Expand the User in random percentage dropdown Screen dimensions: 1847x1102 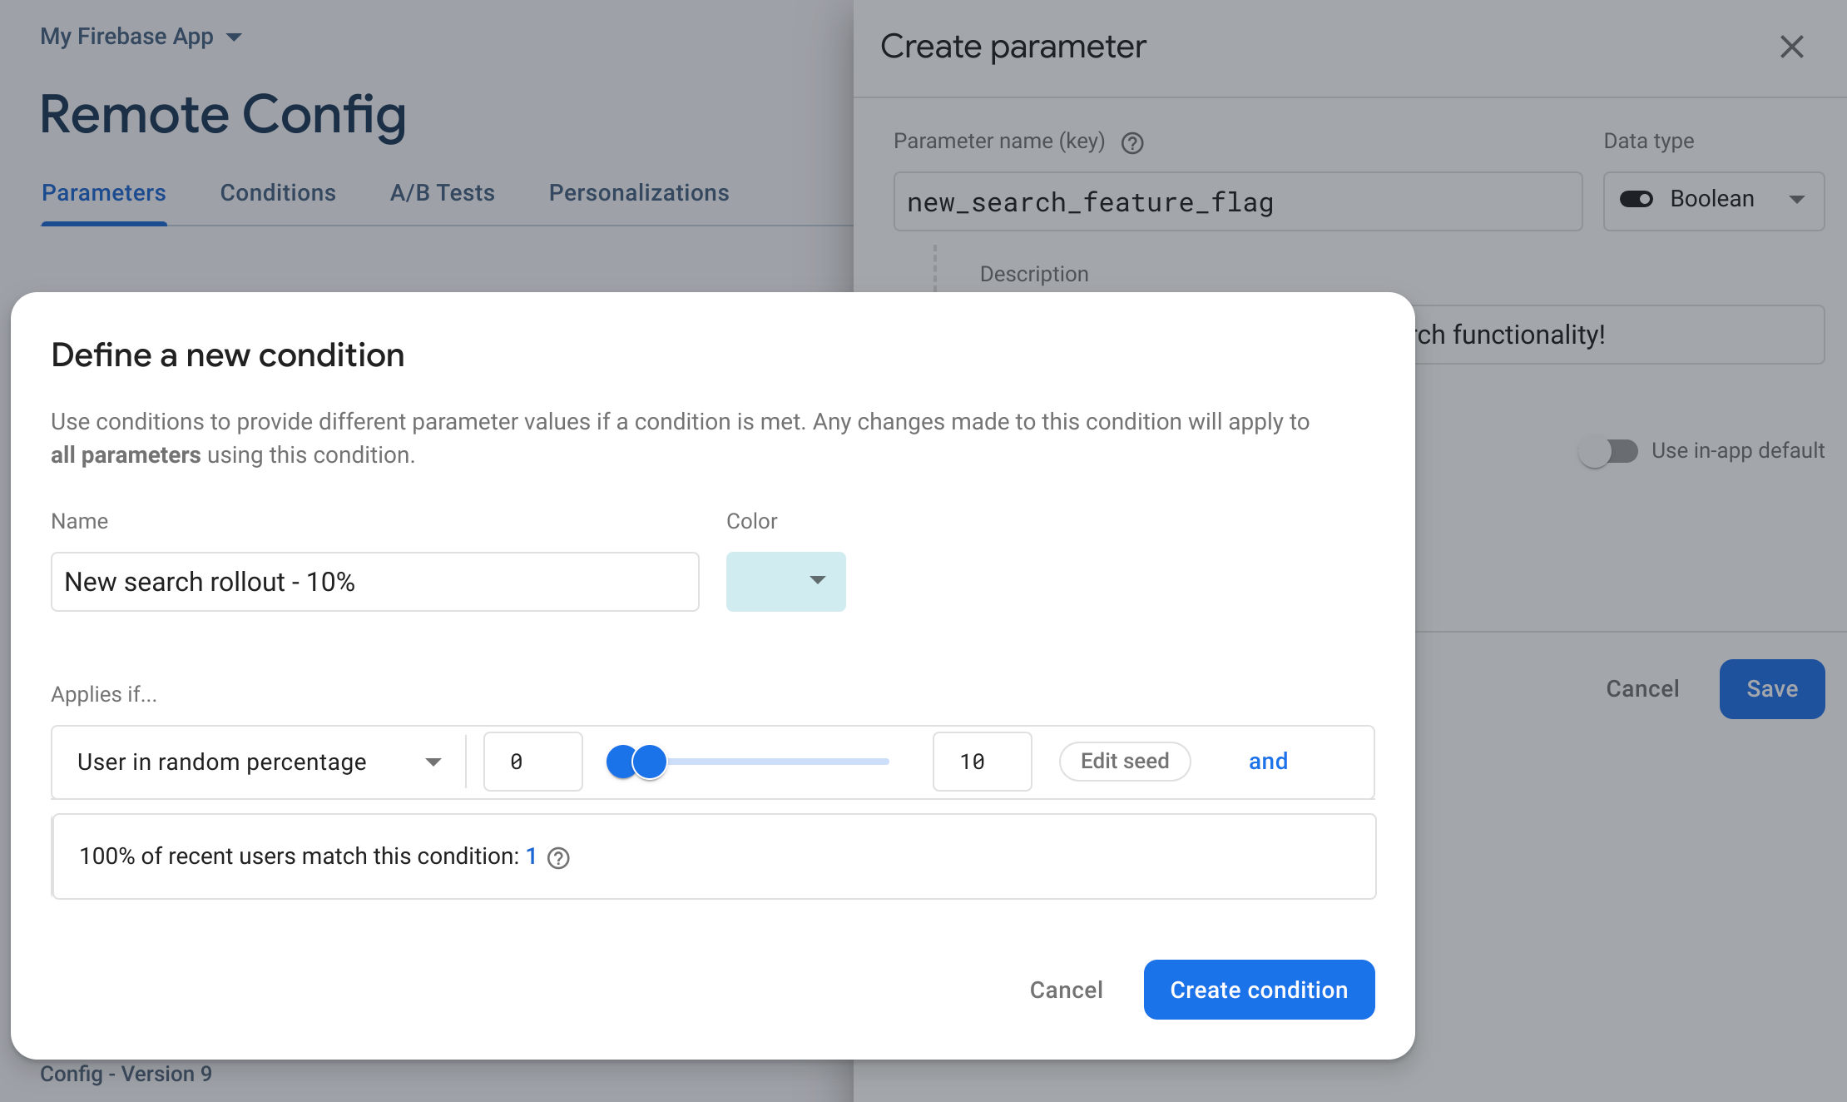(433, 760)
